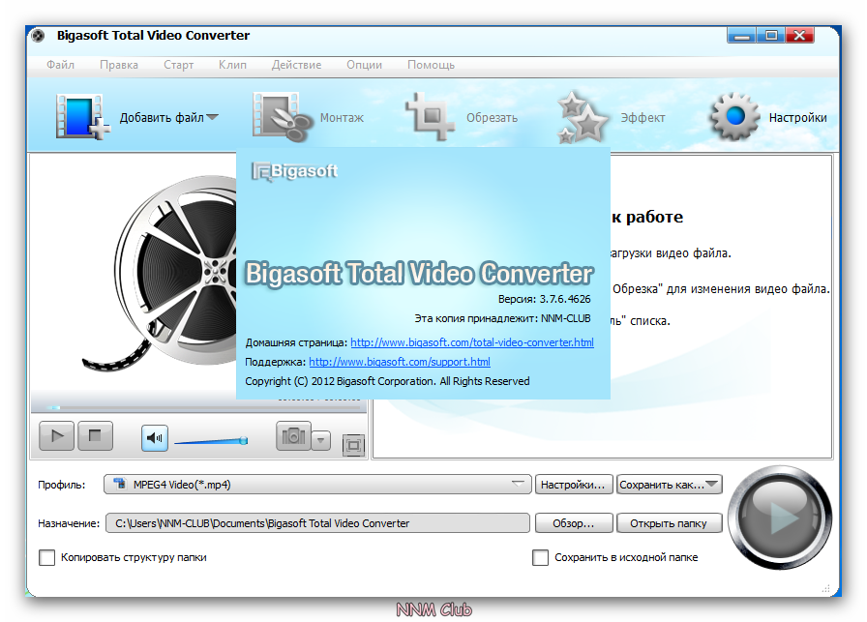Click the 'Эта копия принадлежит: NNM-CLUB' text

tap(502, 318)
